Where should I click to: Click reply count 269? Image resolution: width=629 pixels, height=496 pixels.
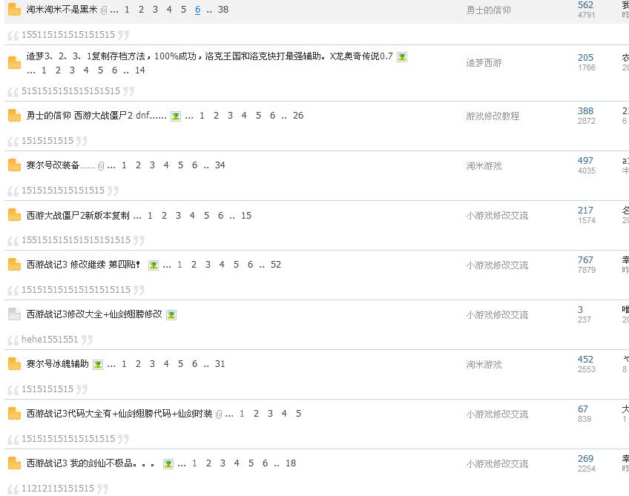585,459
